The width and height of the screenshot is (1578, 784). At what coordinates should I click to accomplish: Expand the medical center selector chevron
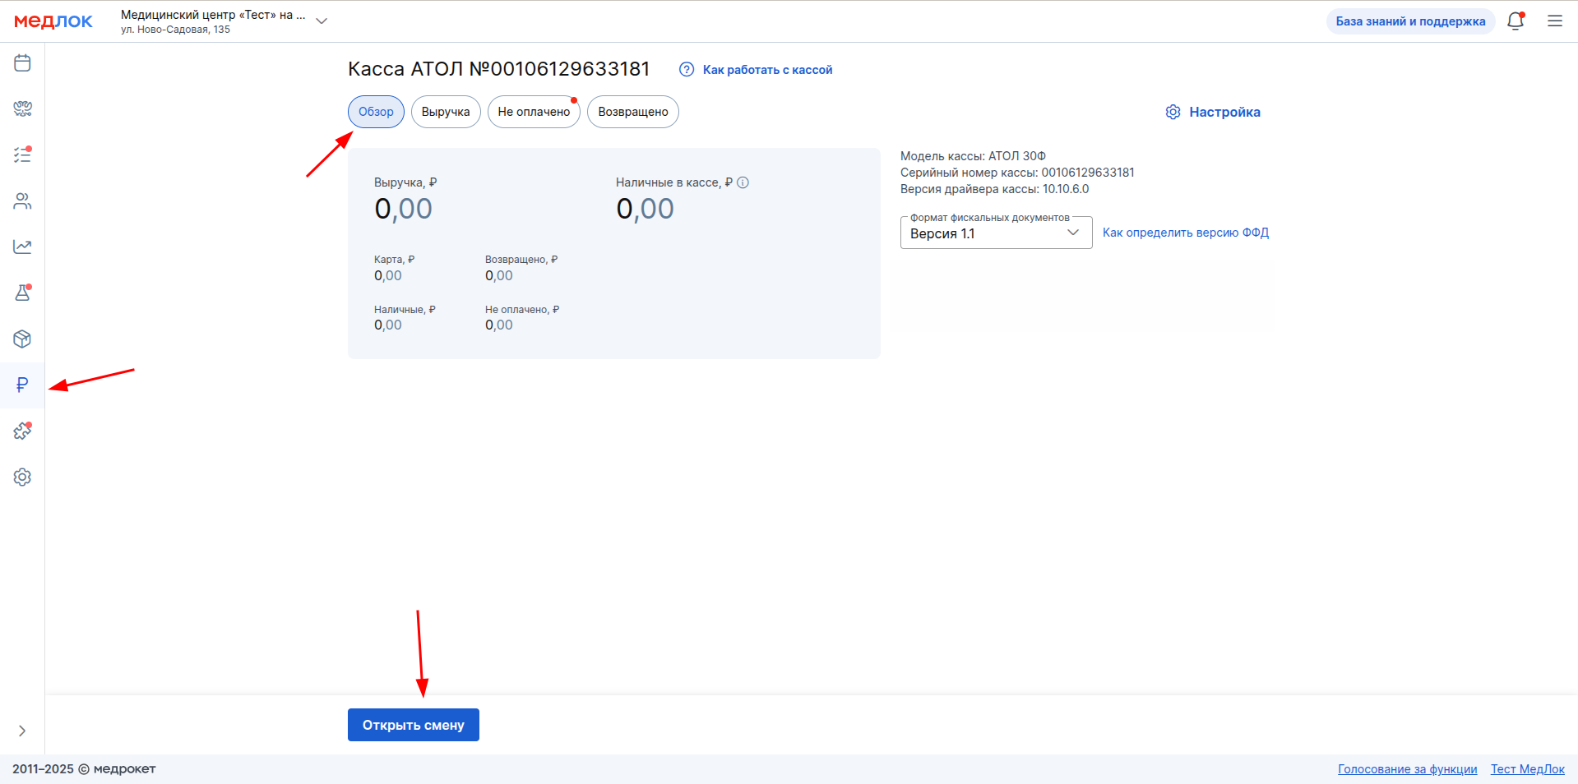tap(322, 21)
